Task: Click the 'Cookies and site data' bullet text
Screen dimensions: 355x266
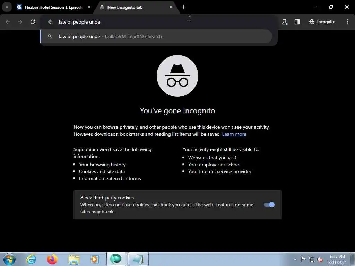Action: point(102,171)
